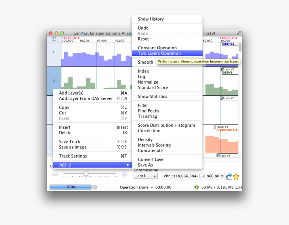This screenshot has width=289, height=225.
Task: Open Score Distribution Histogram
Action: coord(167,125)
